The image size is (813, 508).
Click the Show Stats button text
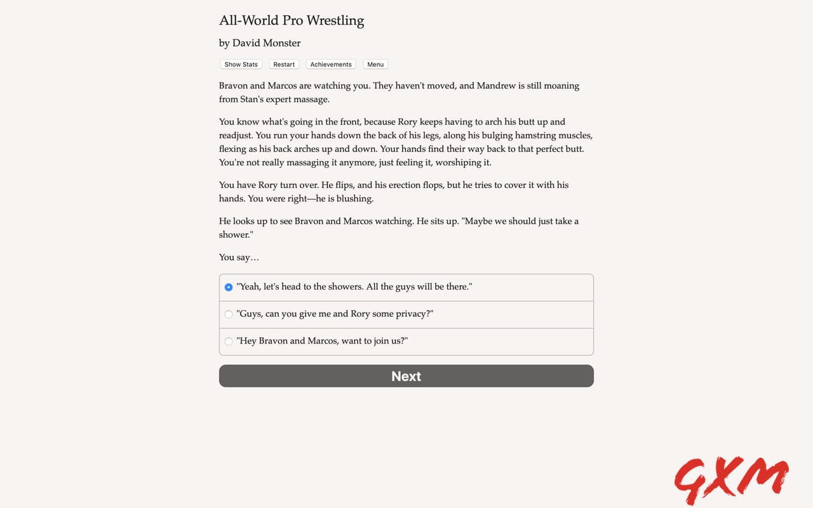241,64
